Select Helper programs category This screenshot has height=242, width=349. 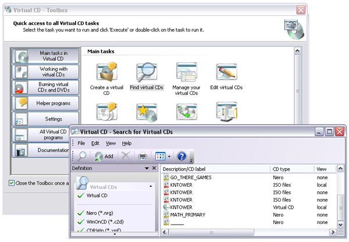coord(45,103)
